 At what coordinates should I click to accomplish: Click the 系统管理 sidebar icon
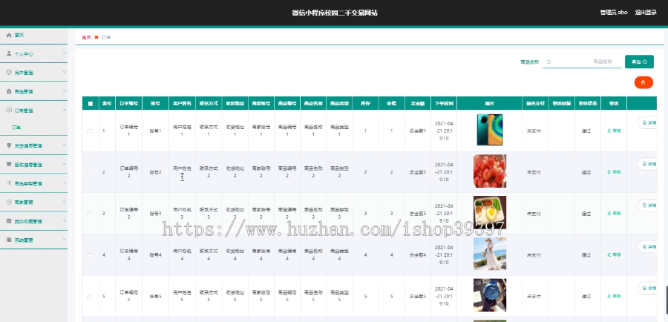(9, 240)
